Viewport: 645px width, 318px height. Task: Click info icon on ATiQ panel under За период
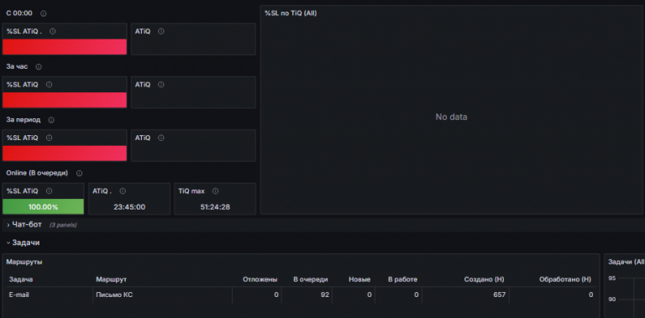tap(161, 138)
